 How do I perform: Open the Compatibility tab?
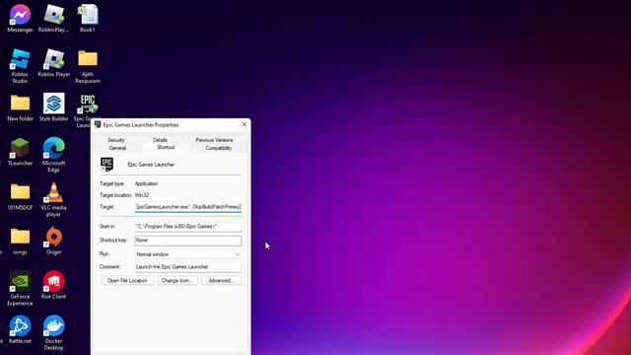click(219, 148)
